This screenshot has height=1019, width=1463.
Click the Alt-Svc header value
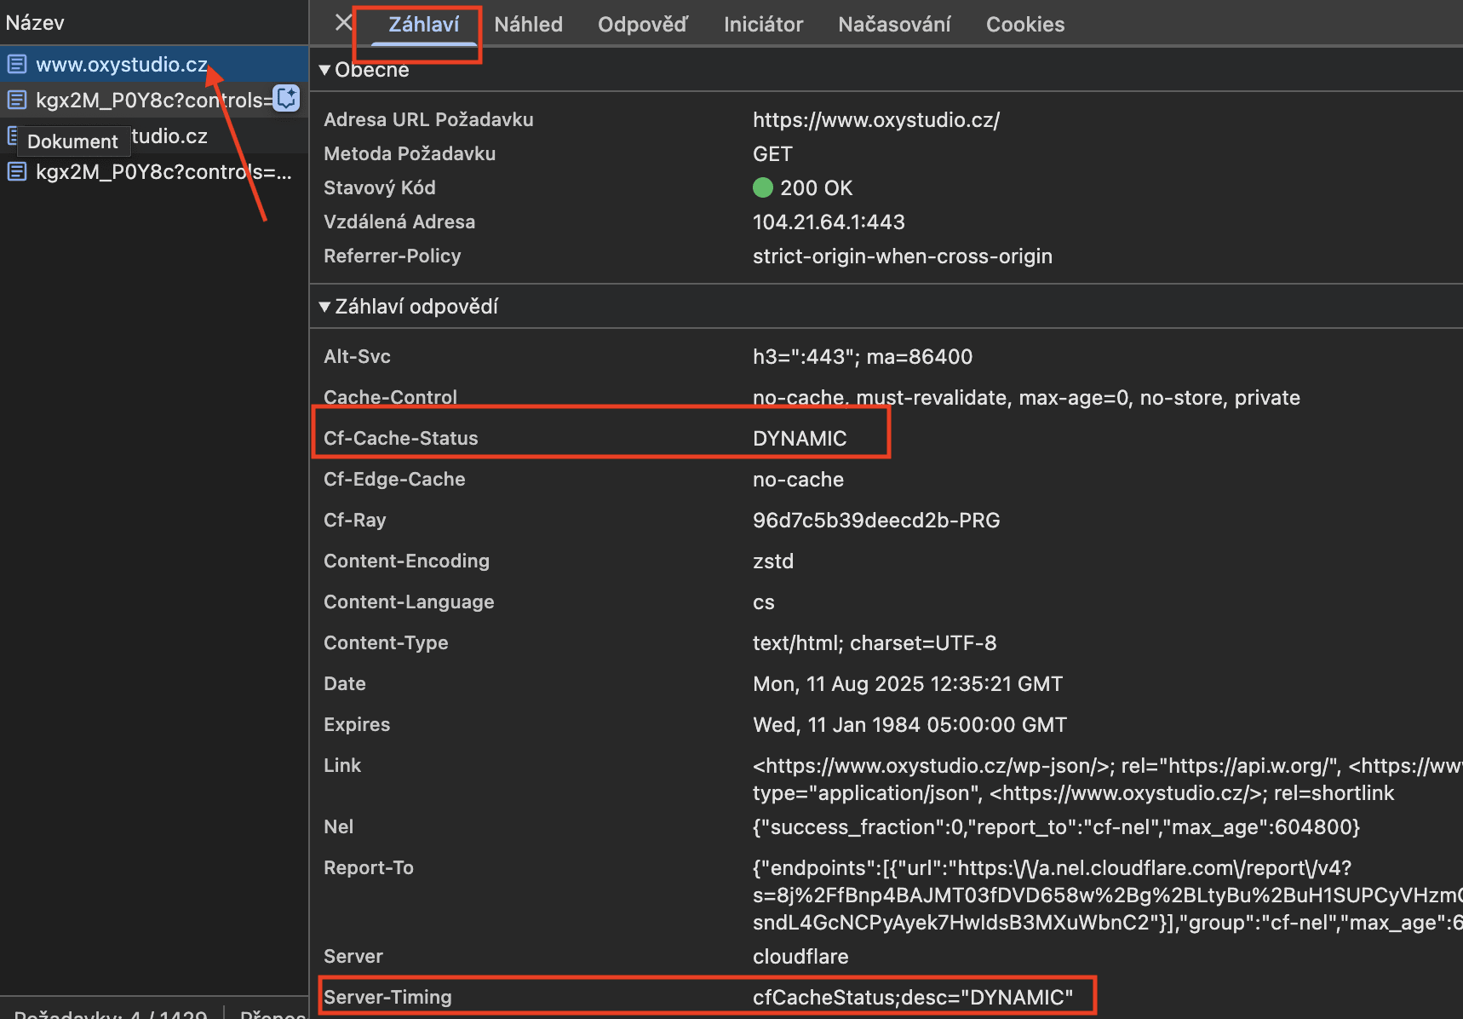(x=863, y=357)
